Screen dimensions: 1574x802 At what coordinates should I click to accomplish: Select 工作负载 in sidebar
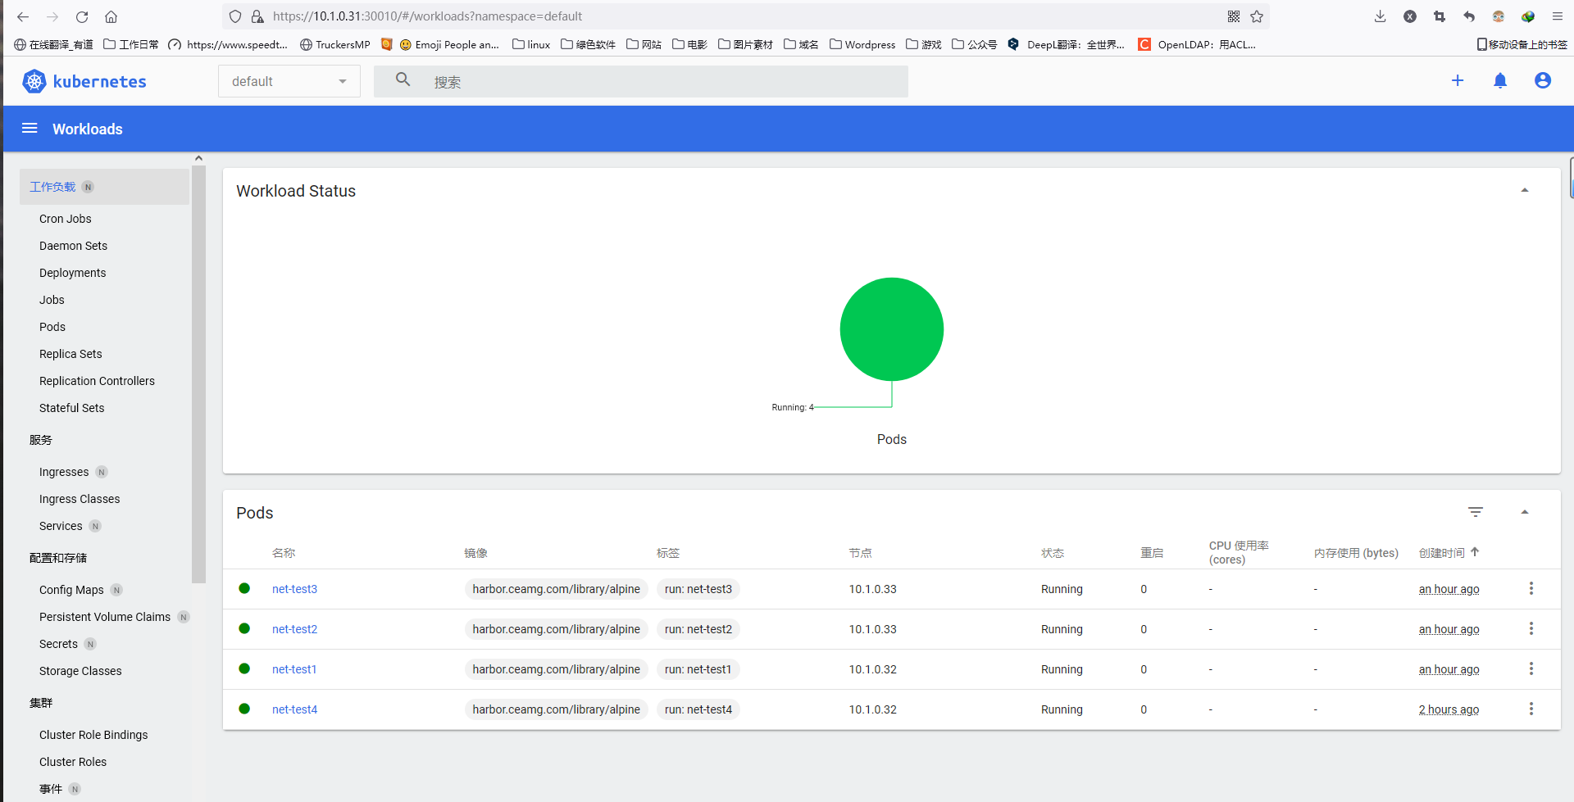point(104,187)
